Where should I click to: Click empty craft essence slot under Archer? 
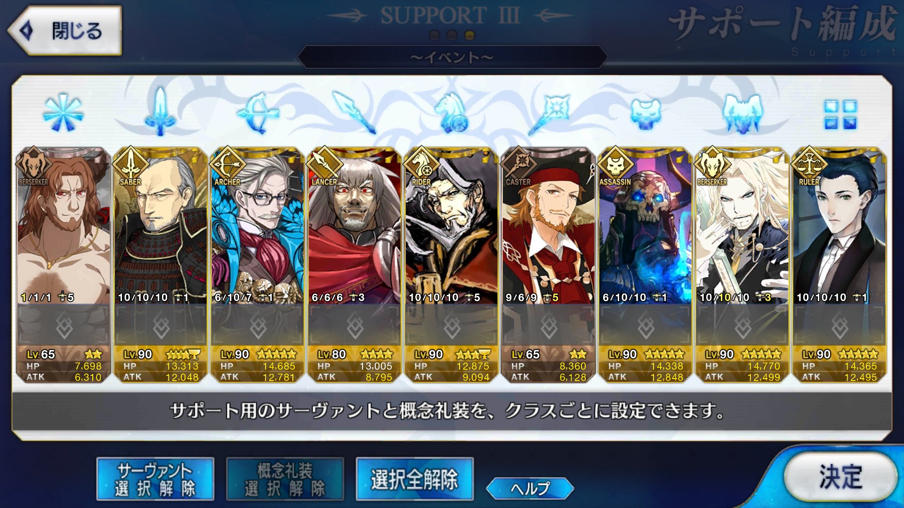pyautogui.click(x=258, y=325)
